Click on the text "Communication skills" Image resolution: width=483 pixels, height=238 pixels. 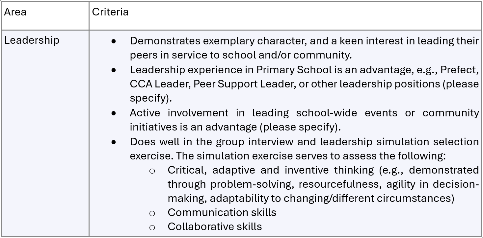222,212
